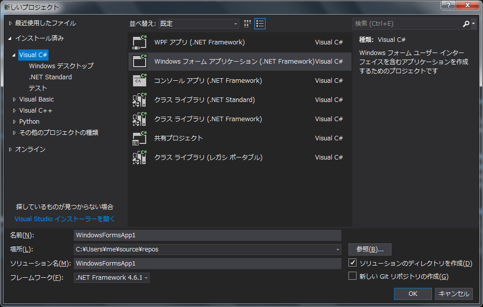This screenshot has height=307, width=483.
Task: Select Visual C# in the tree
Action: click(x=33, y=55)
